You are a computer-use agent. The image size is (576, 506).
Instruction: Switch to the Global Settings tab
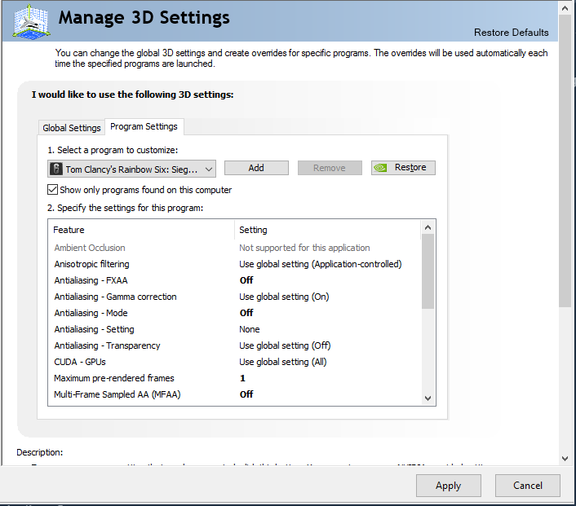coord(72,128)
